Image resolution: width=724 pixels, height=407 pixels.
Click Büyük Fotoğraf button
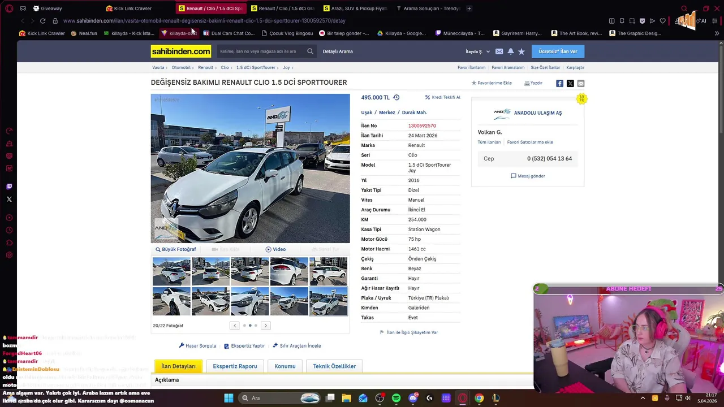tap(175, 249)
